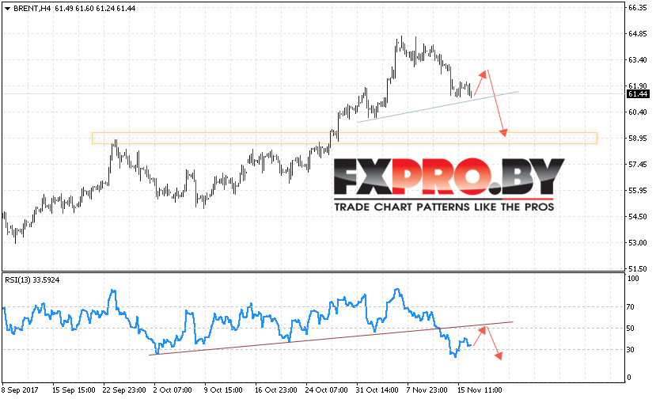Select the brown RSI trendline object

point(331,338)
